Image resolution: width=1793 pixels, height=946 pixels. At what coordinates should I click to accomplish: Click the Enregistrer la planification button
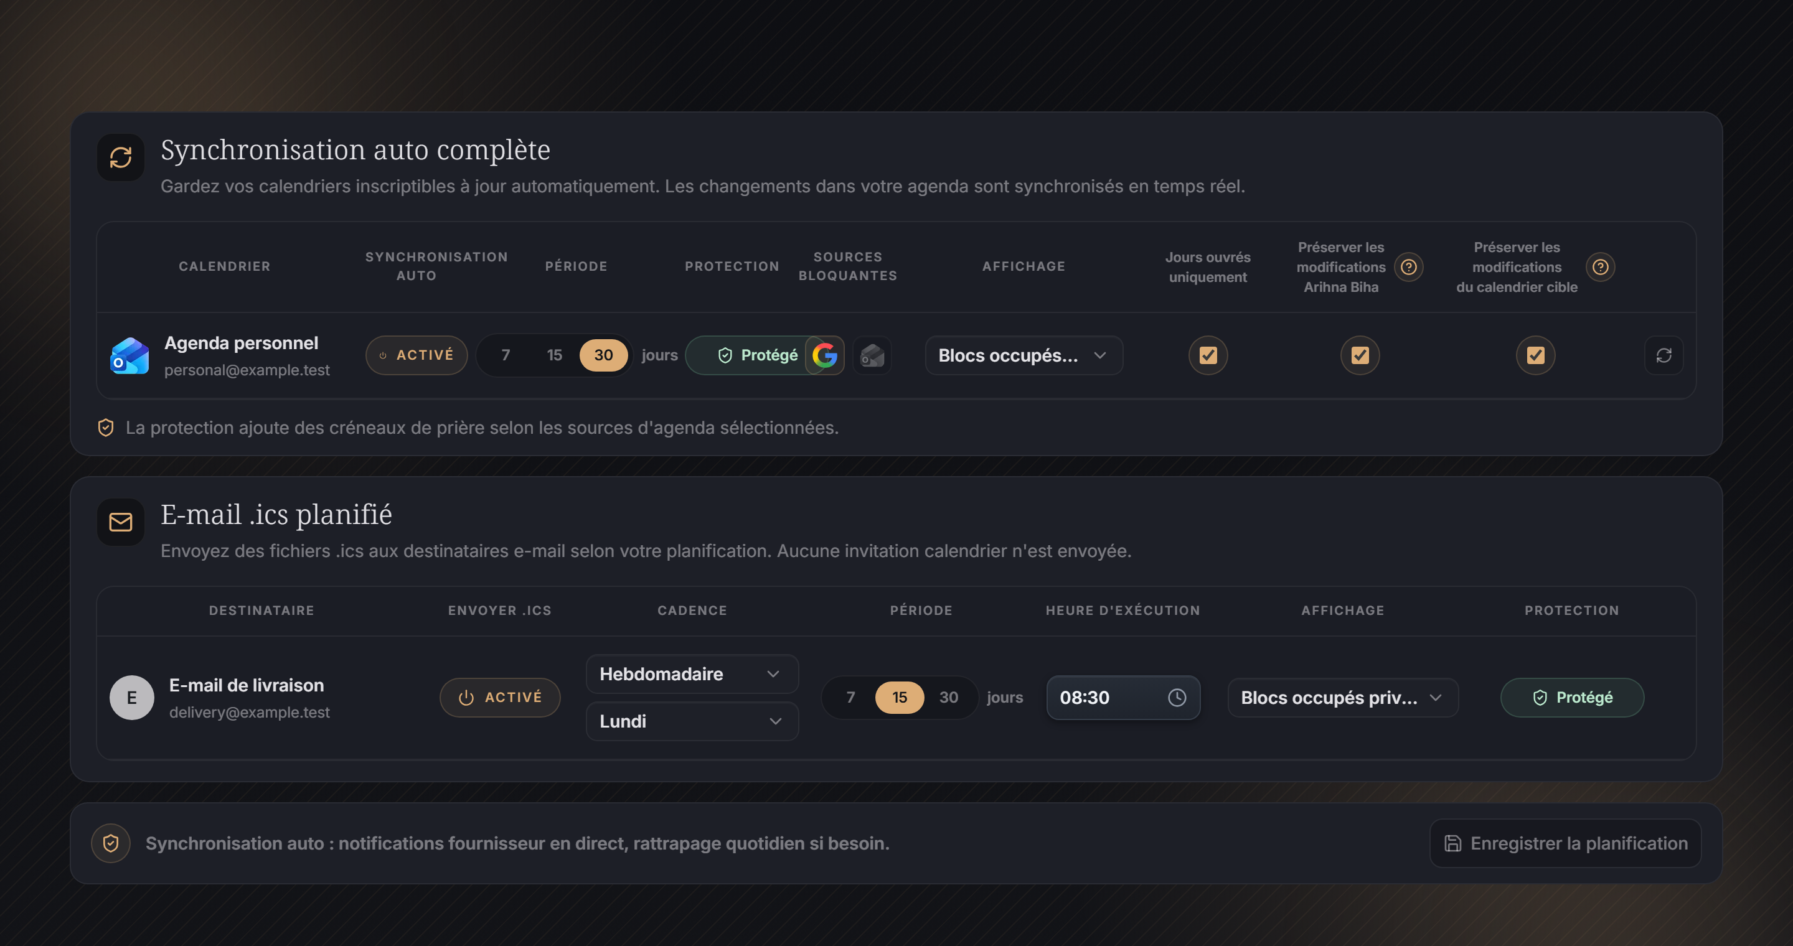1565,844
